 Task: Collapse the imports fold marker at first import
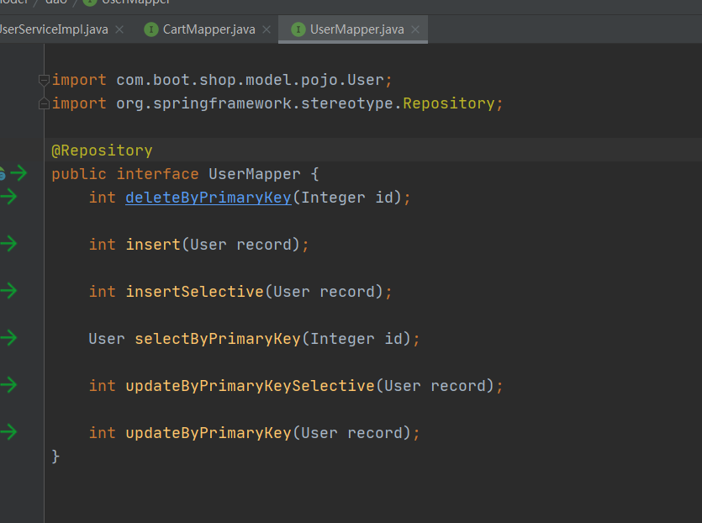coord(44,81)
